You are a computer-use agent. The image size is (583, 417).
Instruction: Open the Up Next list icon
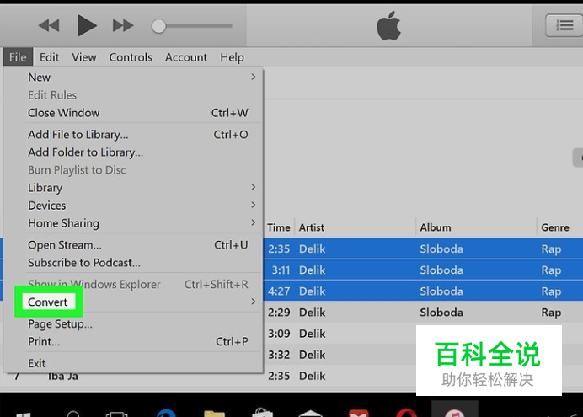564,25
